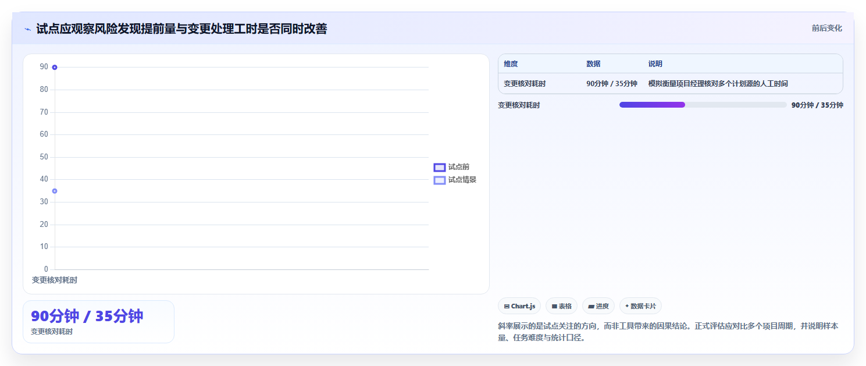
Task: Click the title 试点应观察风险发现提前量
Action: click(x=181, y=29)
